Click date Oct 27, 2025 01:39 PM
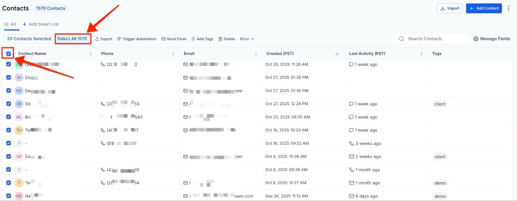The height and width of the screenshot is (201, 517). point(287,77)
